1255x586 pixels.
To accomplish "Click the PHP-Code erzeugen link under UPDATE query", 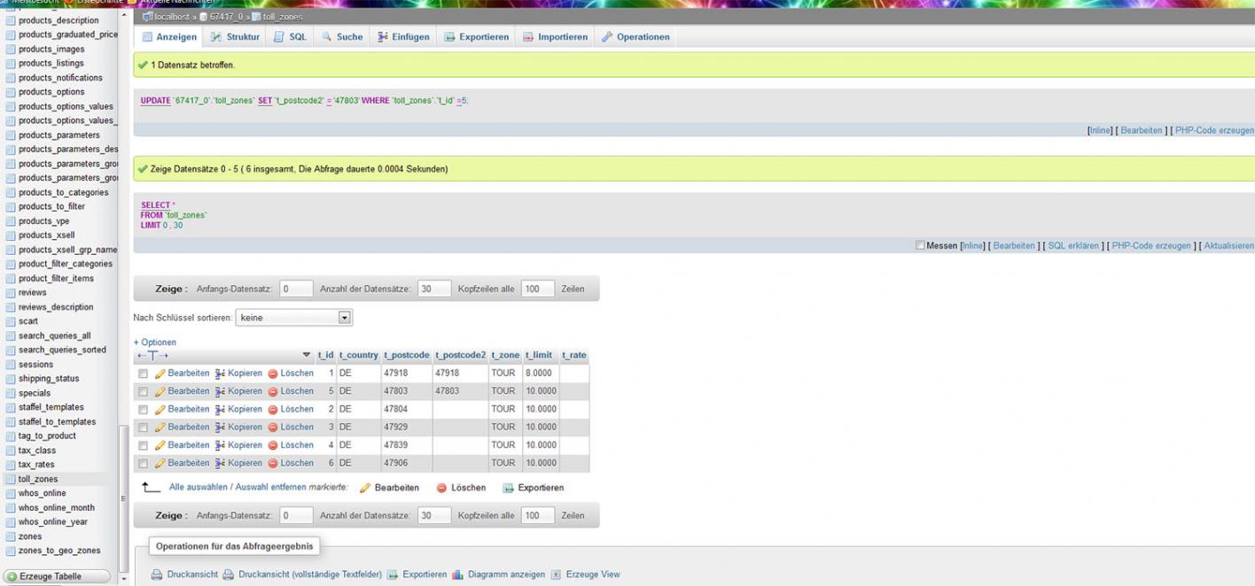I will click(1214, 130).
